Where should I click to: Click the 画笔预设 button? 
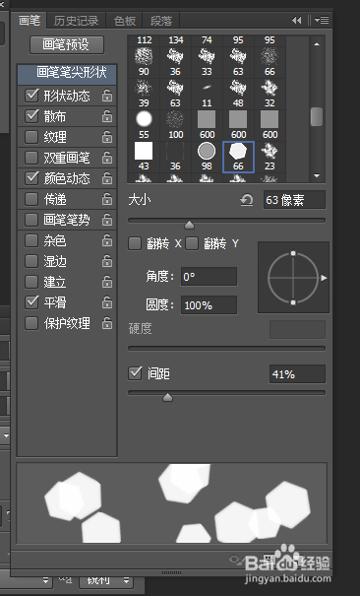tap(67, 45)
